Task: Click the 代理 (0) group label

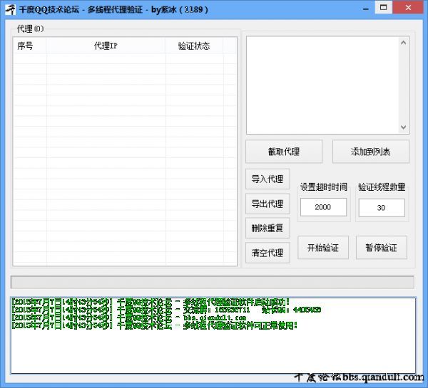Action: coord(30,28)
